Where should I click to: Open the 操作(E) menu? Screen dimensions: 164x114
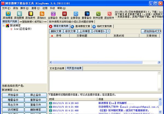click(x=25, y=8)
